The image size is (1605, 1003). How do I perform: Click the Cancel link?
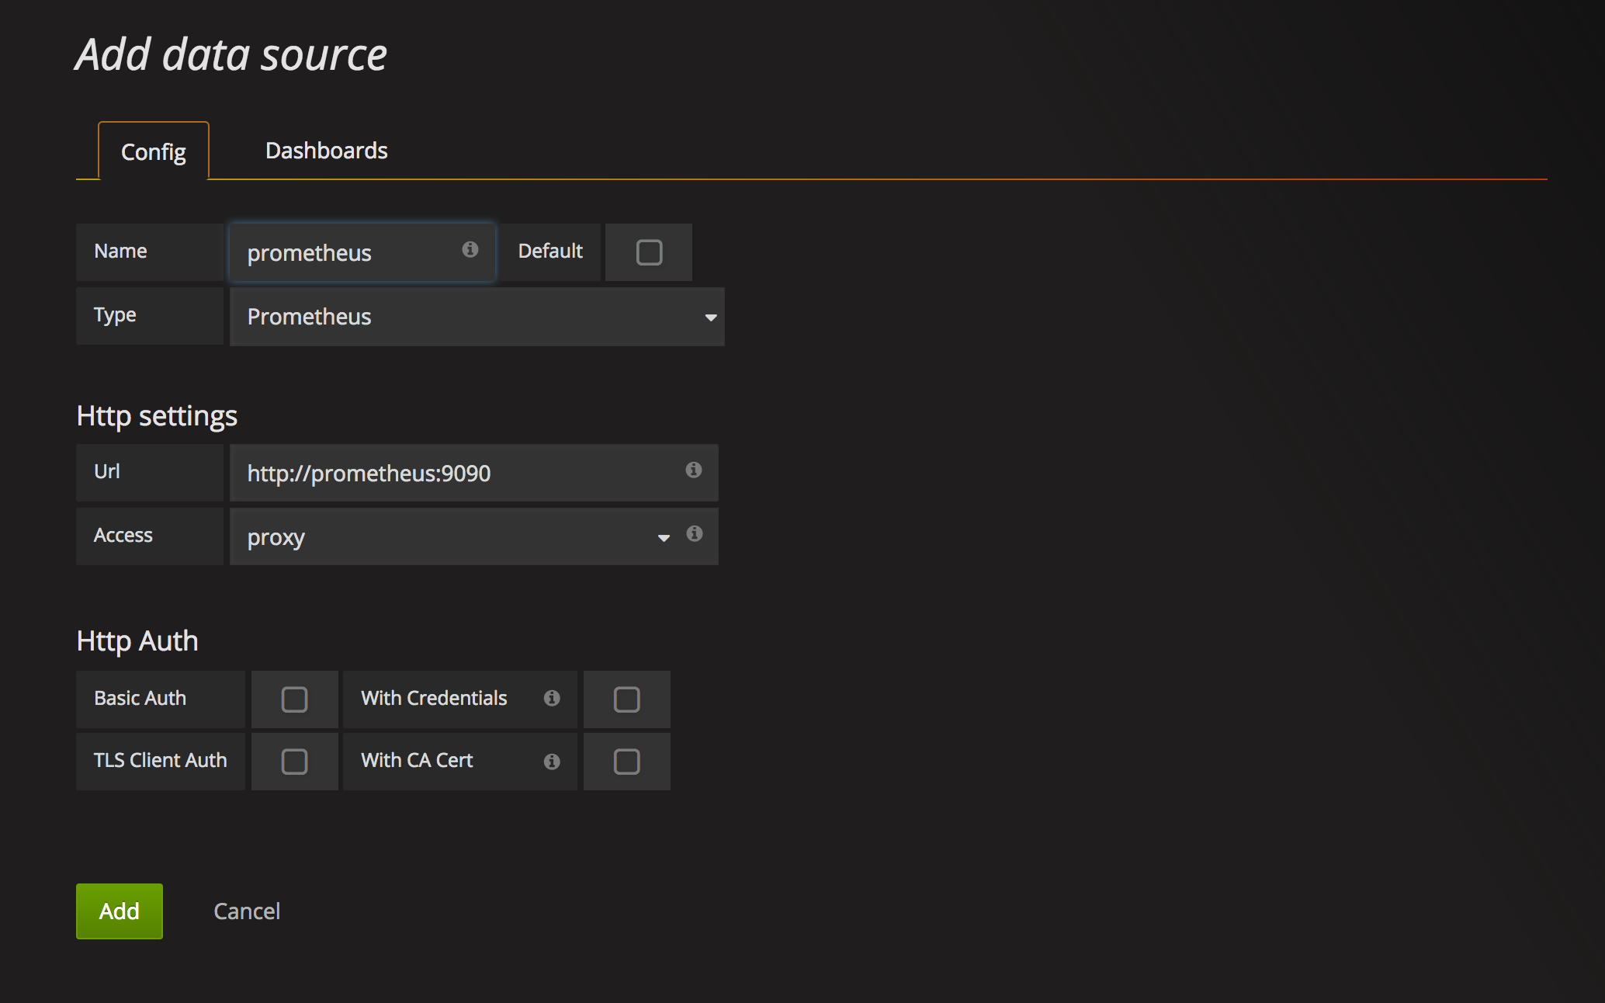[247, 911]
